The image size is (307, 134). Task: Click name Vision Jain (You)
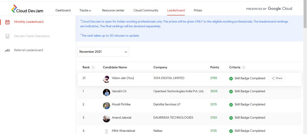click(x=123, y=78)
